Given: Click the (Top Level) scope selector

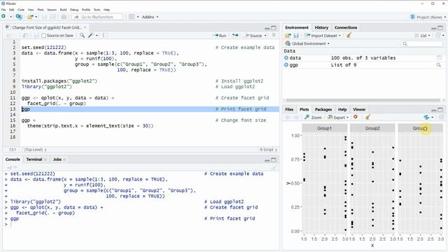Looking at the screenshot, I should [x=35, y=150].
